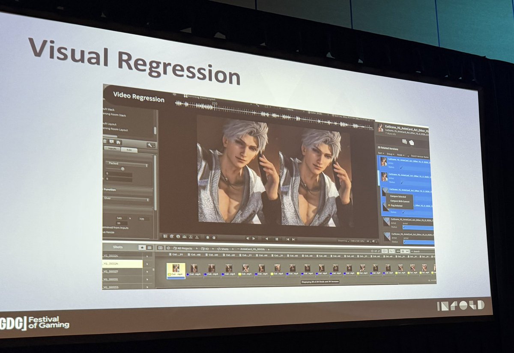Screen dimensions: 514x353
Task: Choose Compare Selected from context menu
Action: [x=398, y=196]
